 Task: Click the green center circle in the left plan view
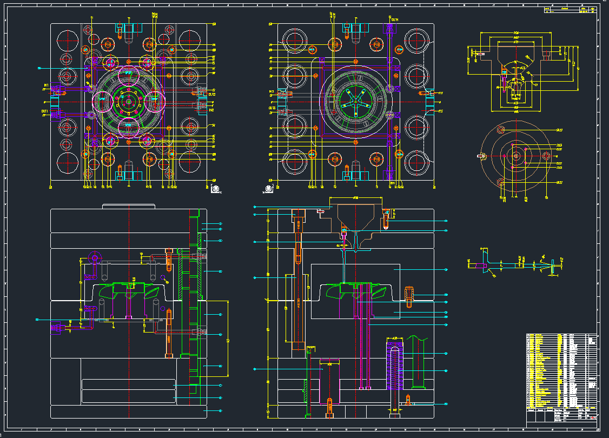point(128,101)
